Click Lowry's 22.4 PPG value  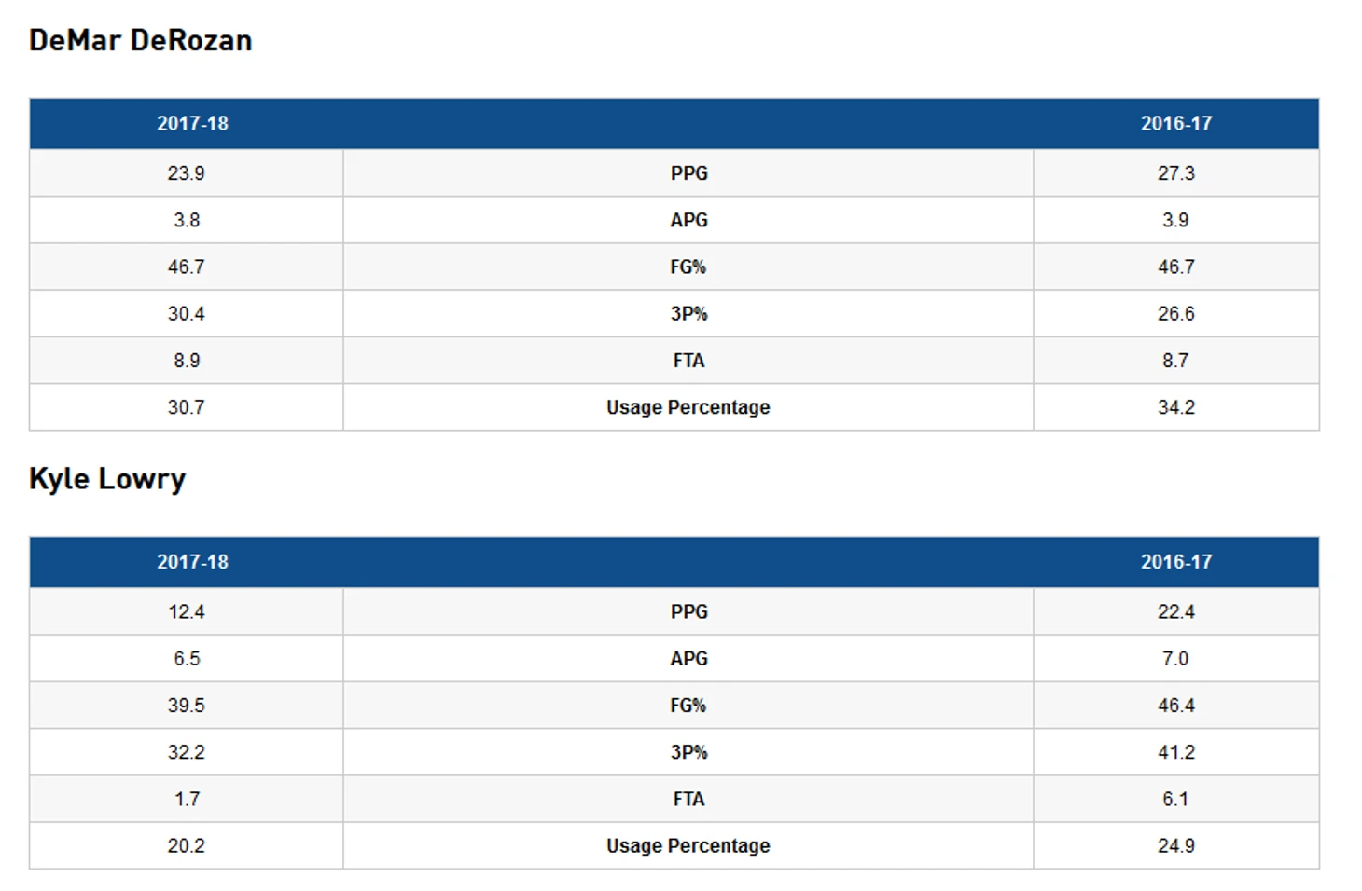pos(1176,612)
